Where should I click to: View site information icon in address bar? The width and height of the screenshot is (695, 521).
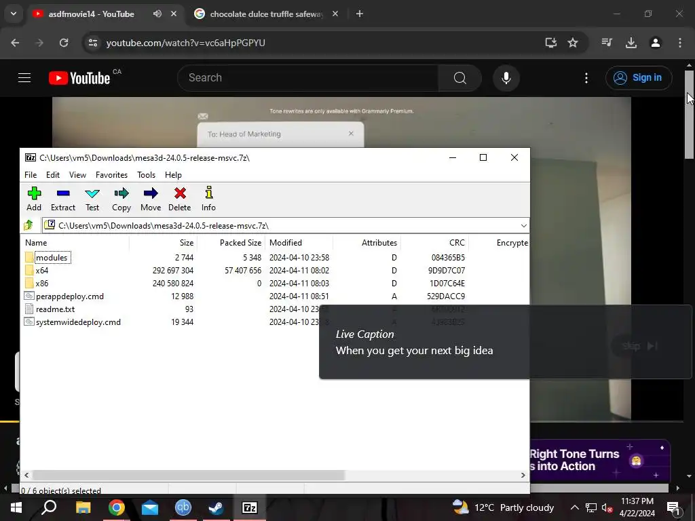[92, 43]
